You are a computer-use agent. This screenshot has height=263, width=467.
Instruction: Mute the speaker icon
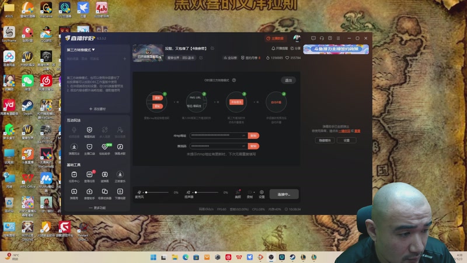point(188,192)
